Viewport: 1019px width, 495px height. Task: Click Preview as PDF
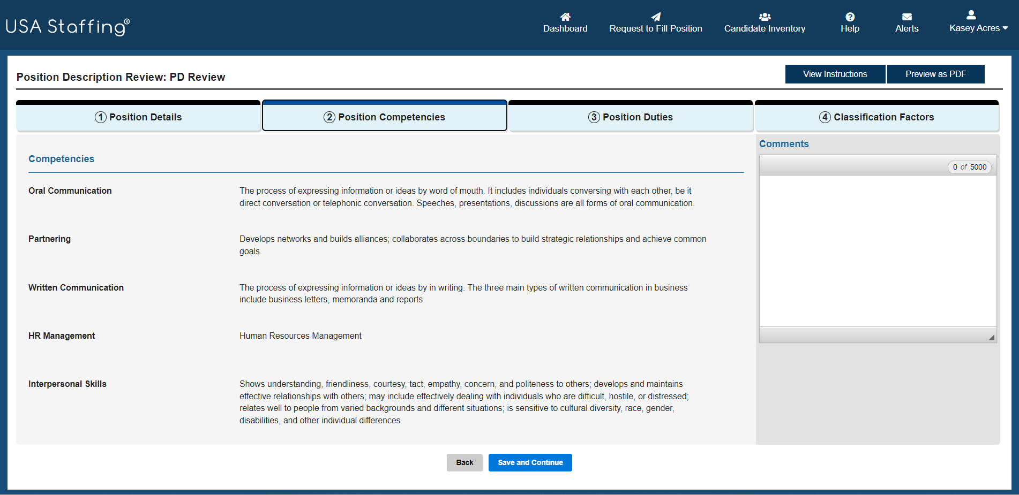(936, 74)
